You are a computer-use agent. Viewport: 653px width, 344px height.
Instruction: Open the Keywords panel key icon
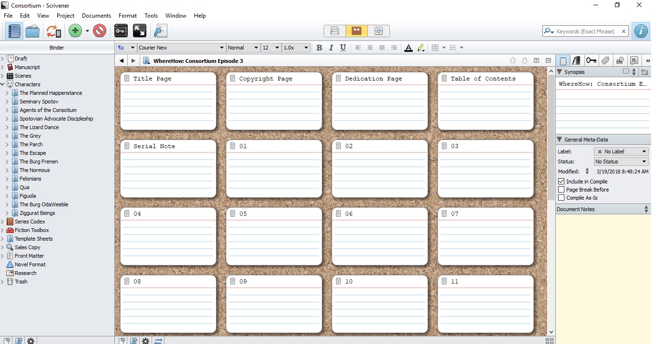coord(121,31)
